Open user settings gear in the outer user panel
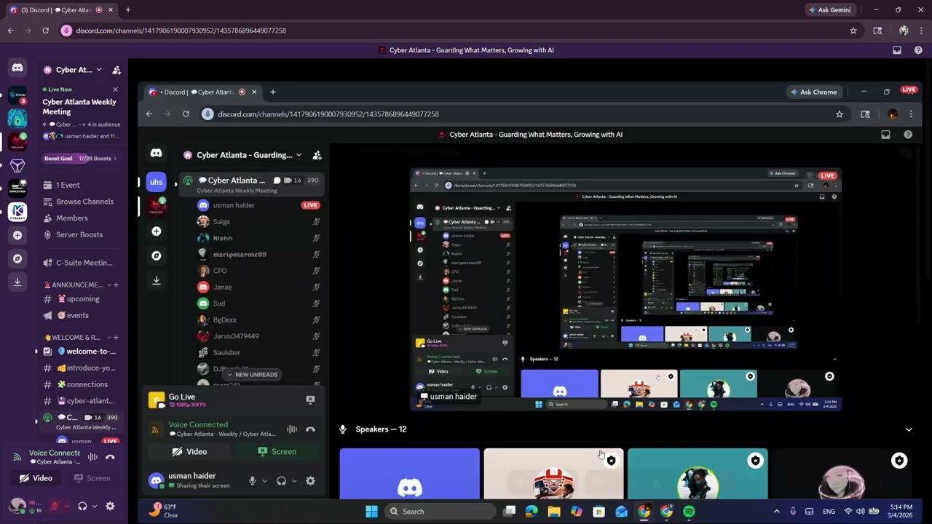 110,506
